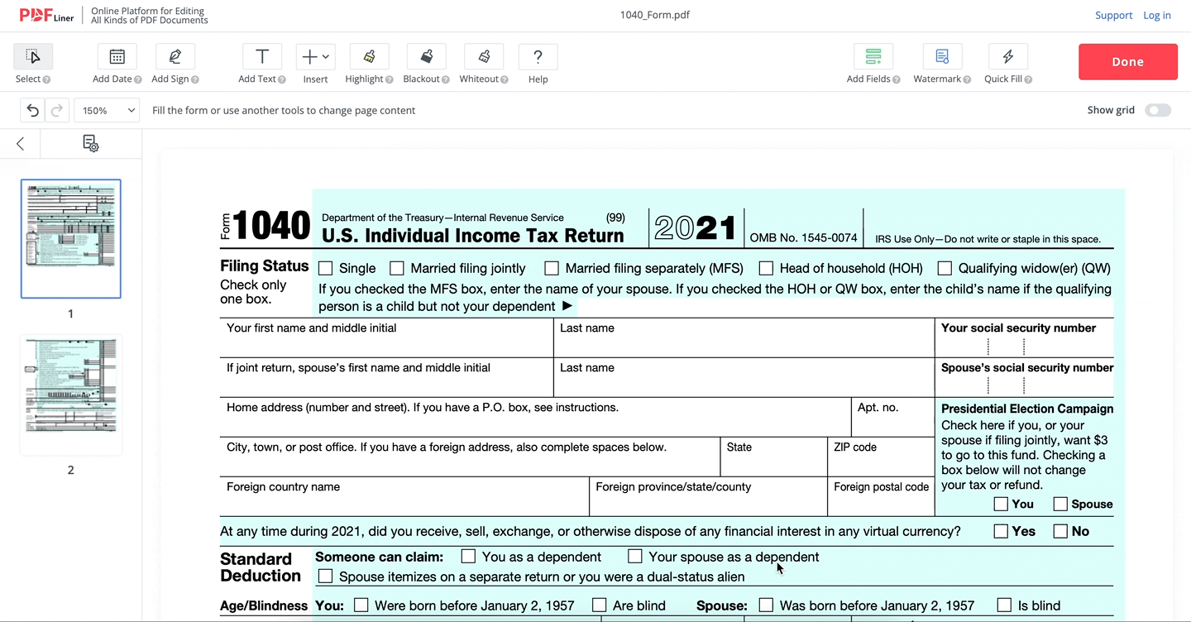Open the zoom level dropdown
The image size is (1191, 622).
(106, 109)
